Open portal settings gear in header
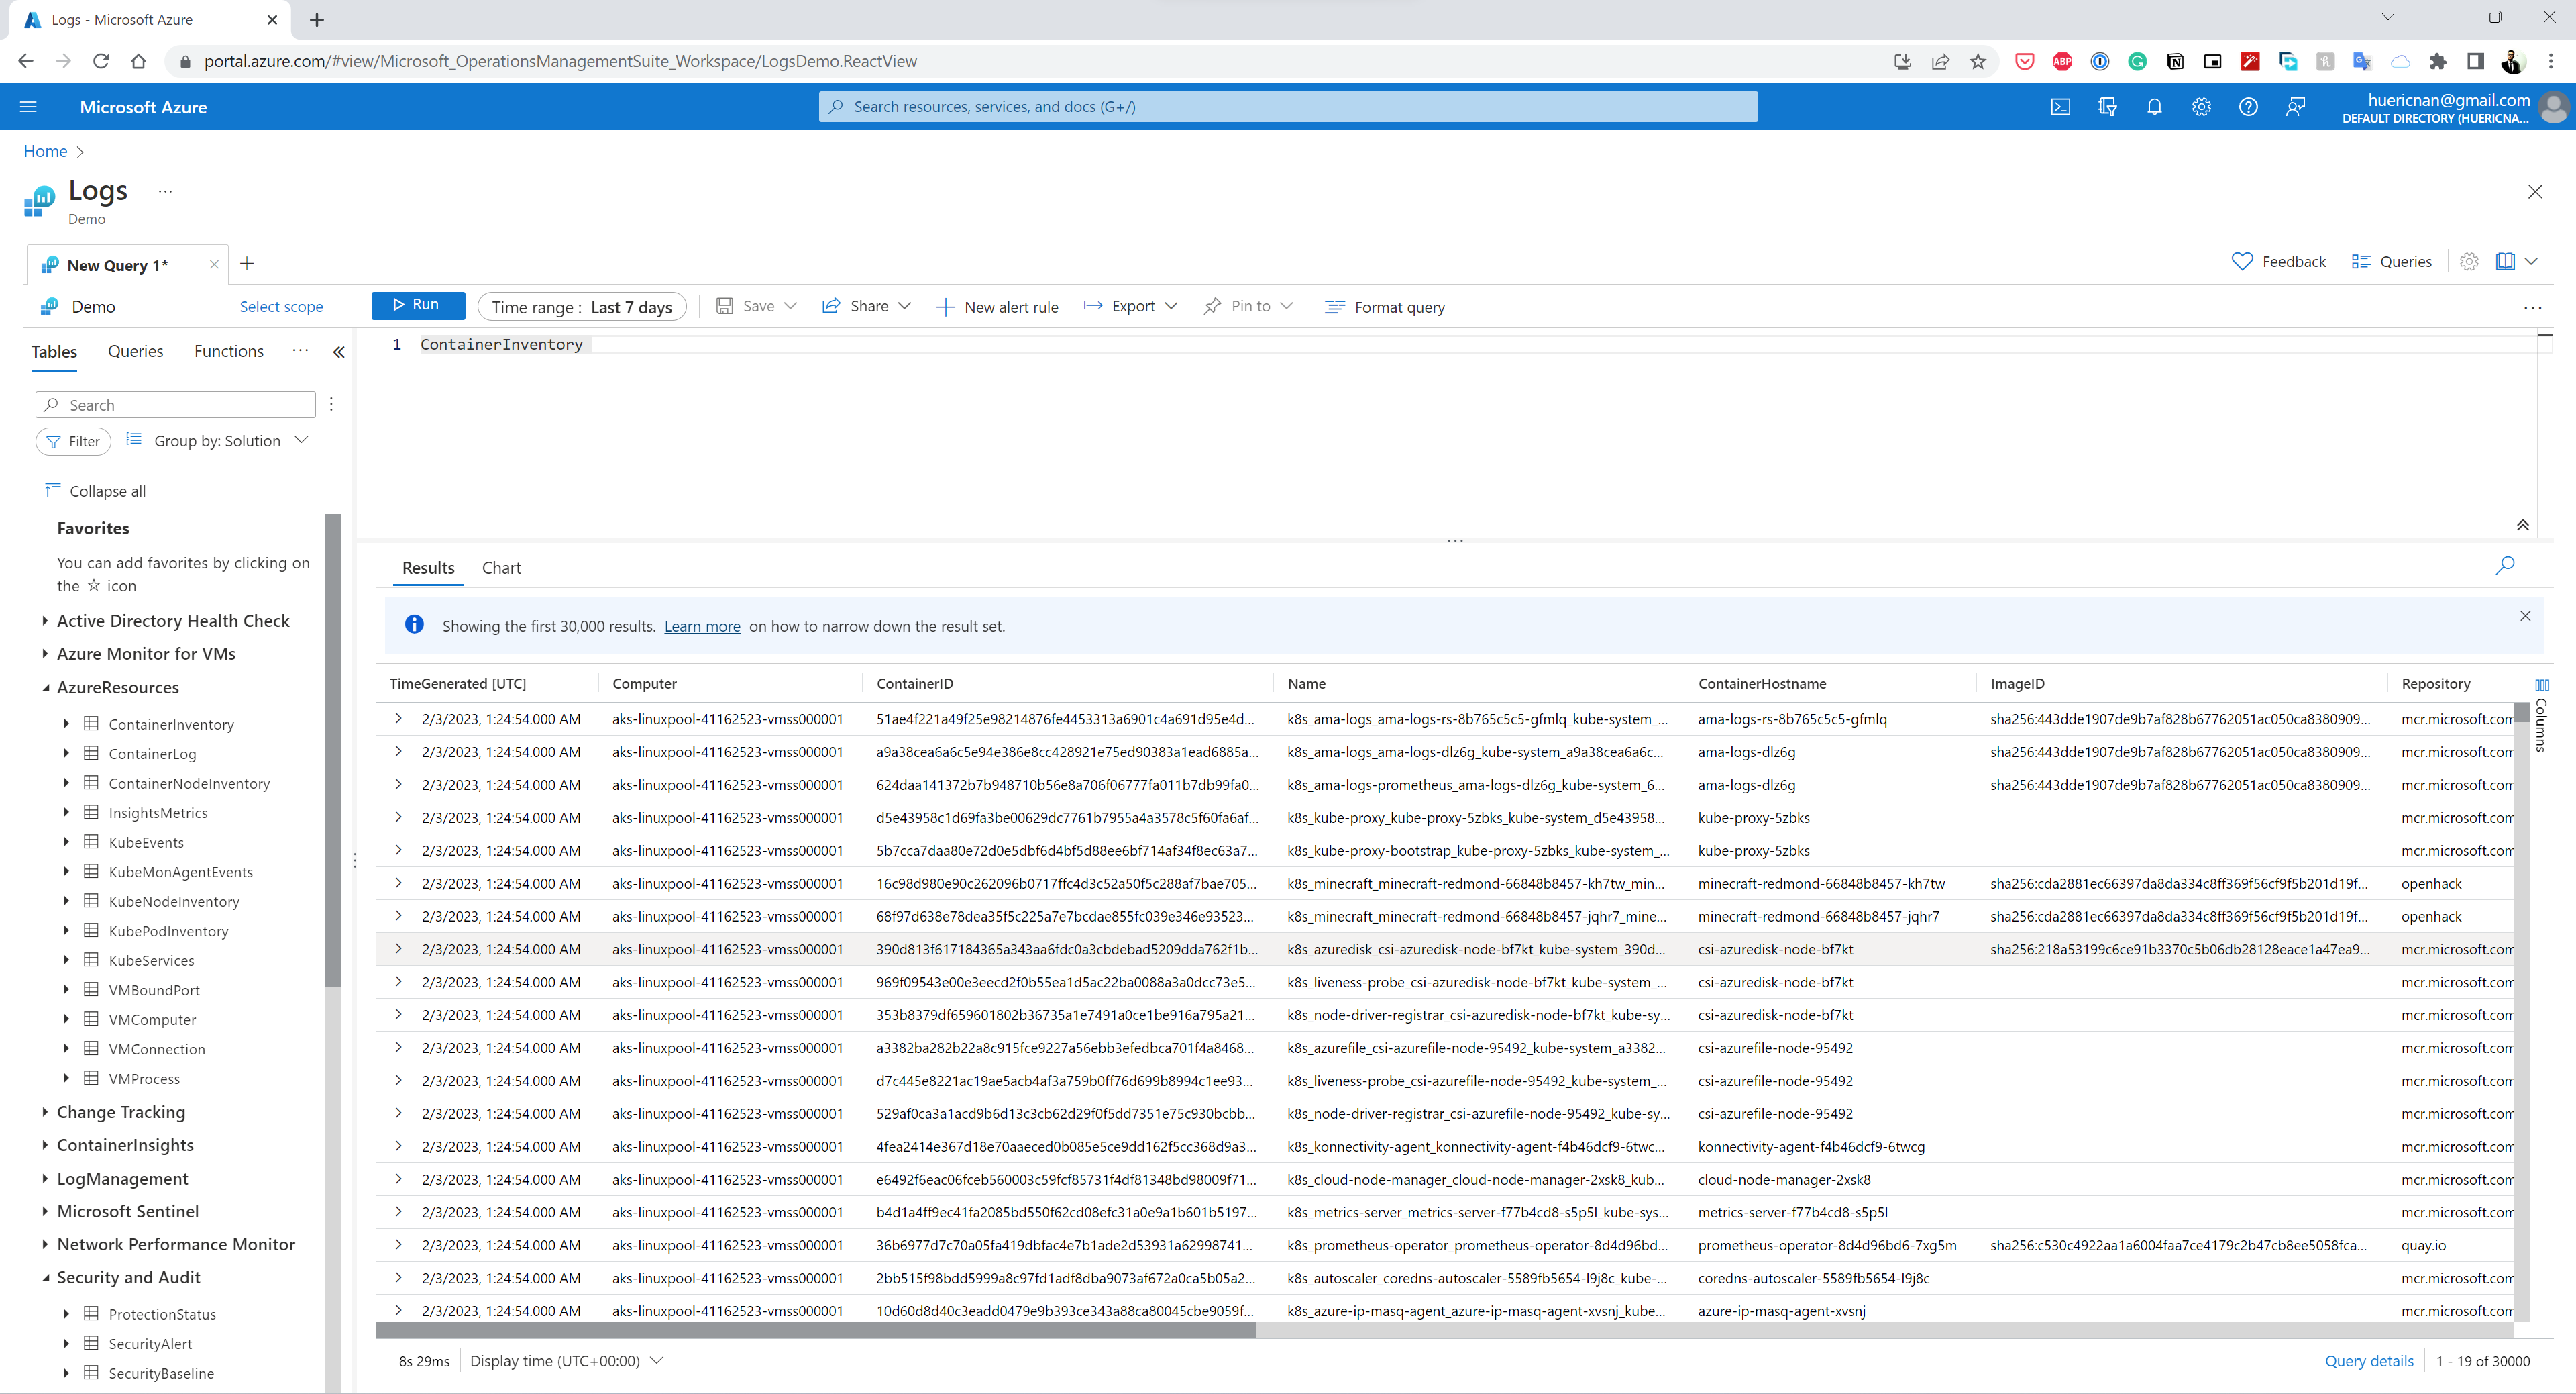 click(x=2202, y=107)
